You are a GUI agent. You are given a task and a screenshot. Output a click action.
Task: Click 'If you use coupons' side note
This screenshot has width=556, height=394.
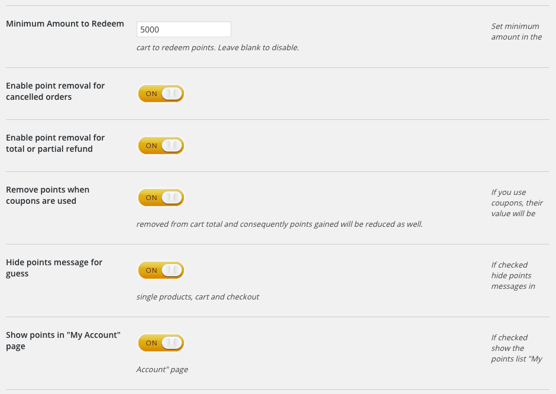pyautogui.click(x=516, y=203)
